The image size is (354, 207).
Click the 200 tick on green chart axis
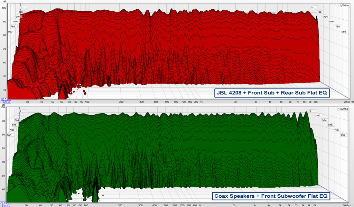tap(121, 206)
